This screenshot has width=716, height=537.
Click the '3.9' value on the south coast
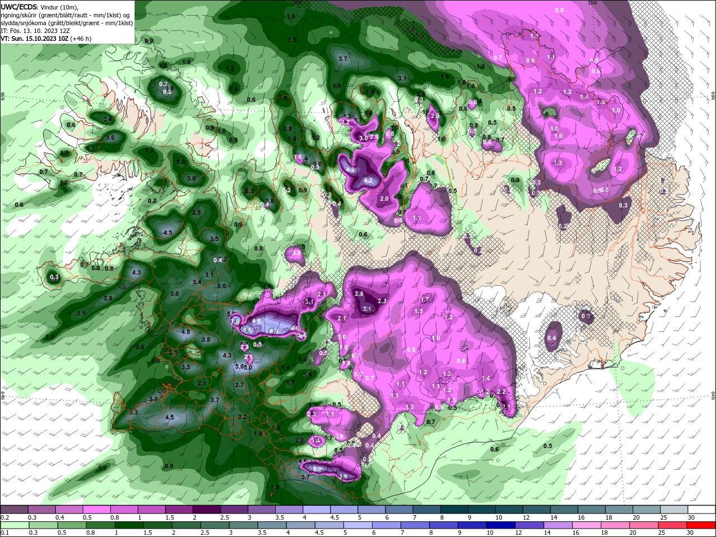[x=343, y=477]
